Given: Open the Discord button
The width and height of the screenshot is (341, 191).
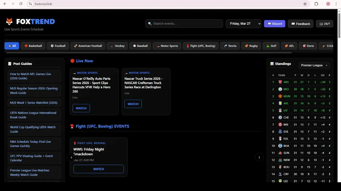Looking at the screenshot, I should [275, 24].
